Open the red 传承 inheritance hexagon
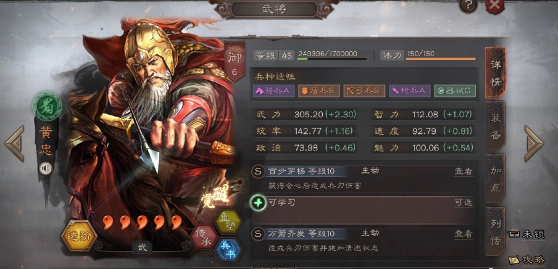558x269 pixels. (204, 237)
